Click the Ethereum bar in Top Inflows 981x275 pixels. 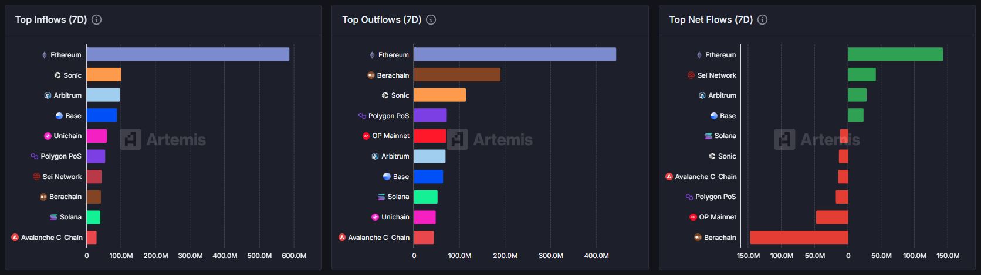point(188,54)
